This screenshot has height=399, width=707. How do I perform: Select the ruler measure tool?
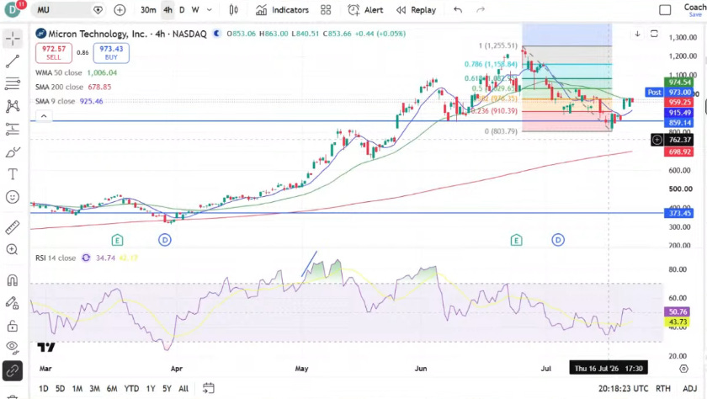point(13,226)
